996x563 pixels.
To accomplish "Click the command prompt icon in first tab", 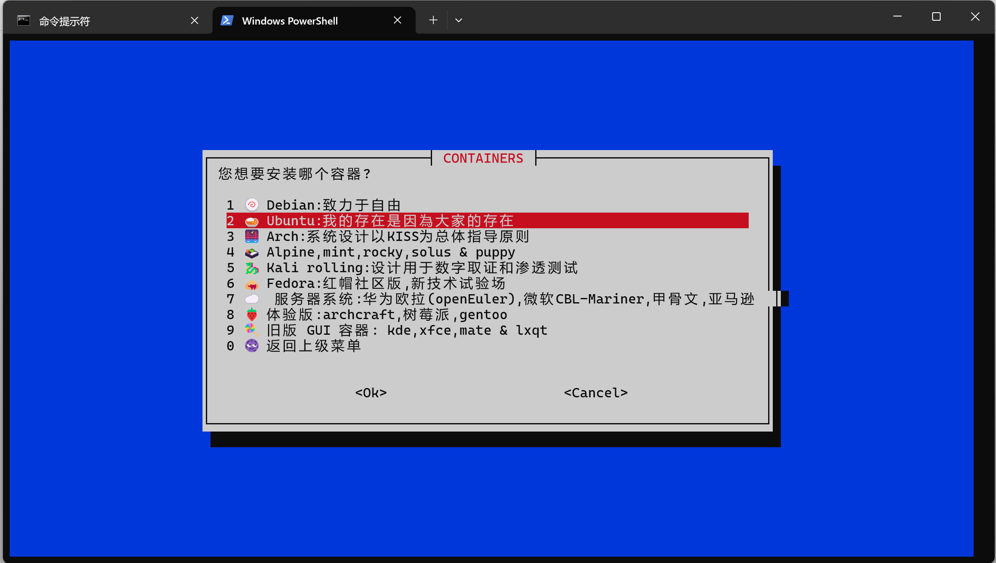I will tap(24, 20).
